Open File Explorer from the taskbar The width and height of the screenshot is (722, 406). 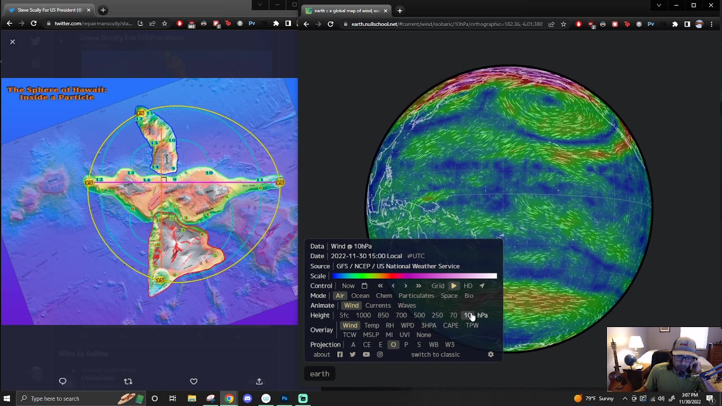[x=192, y=399]
